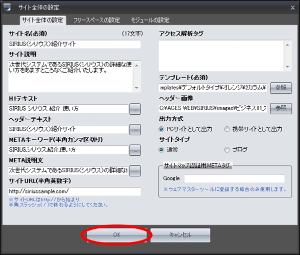Click the サイトURL input field
This screenshot has height=255, width=300.
(x=74, y=191)
